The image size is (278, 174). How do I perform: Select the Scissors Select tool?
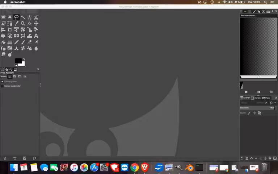point(36,17)
